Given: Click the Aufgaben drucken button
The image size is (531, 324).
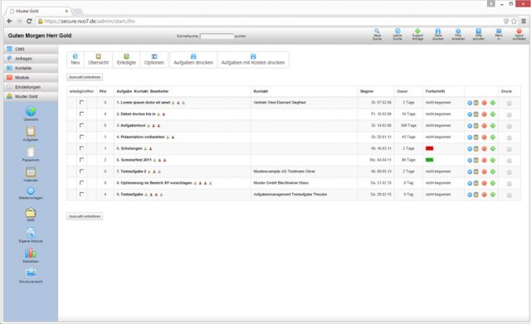Looking at the screenshot, I should (x=193, y=60).
